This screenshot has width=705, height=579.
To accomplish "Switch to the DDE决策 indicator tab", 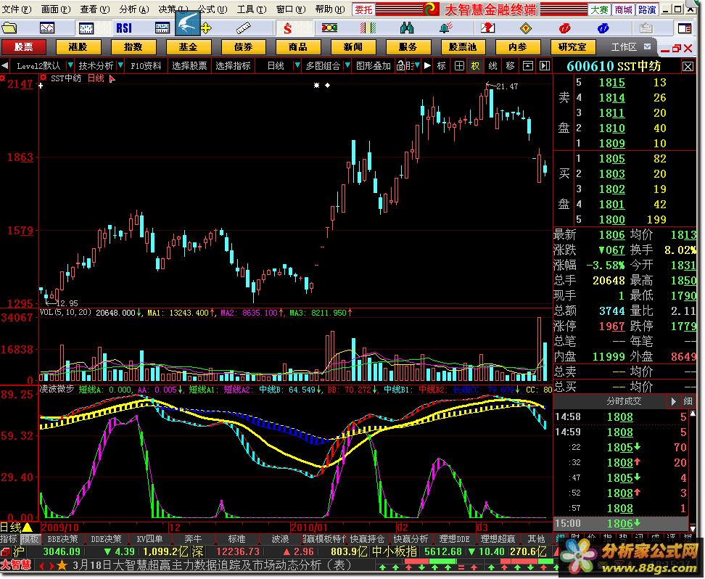I will [106, 539].
